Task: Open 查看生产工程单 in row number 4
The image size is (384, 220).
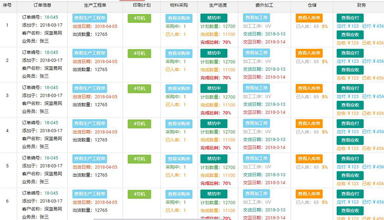Action: tap(90, 124)
